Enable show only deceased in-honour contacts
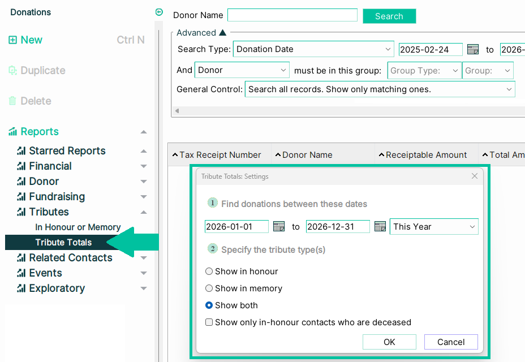The image size is (525, 362). [x=209, y=322]
